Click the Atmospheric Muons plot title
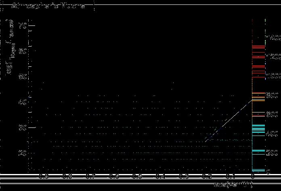The width and height of the screenshot is (281, 191). tap(48, 6)
